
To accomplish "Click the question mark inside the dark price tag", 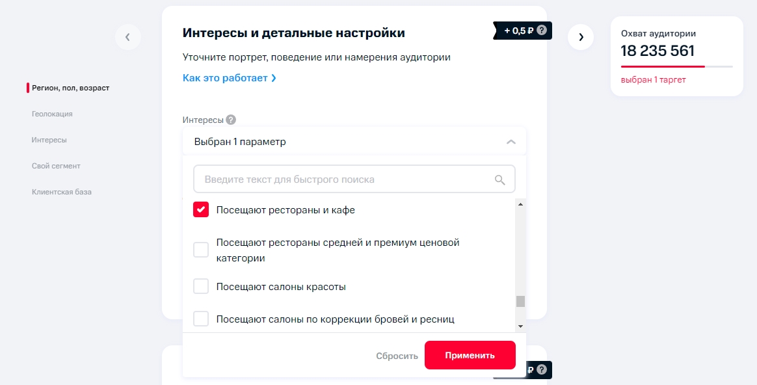I will click(x=542, y=30).
